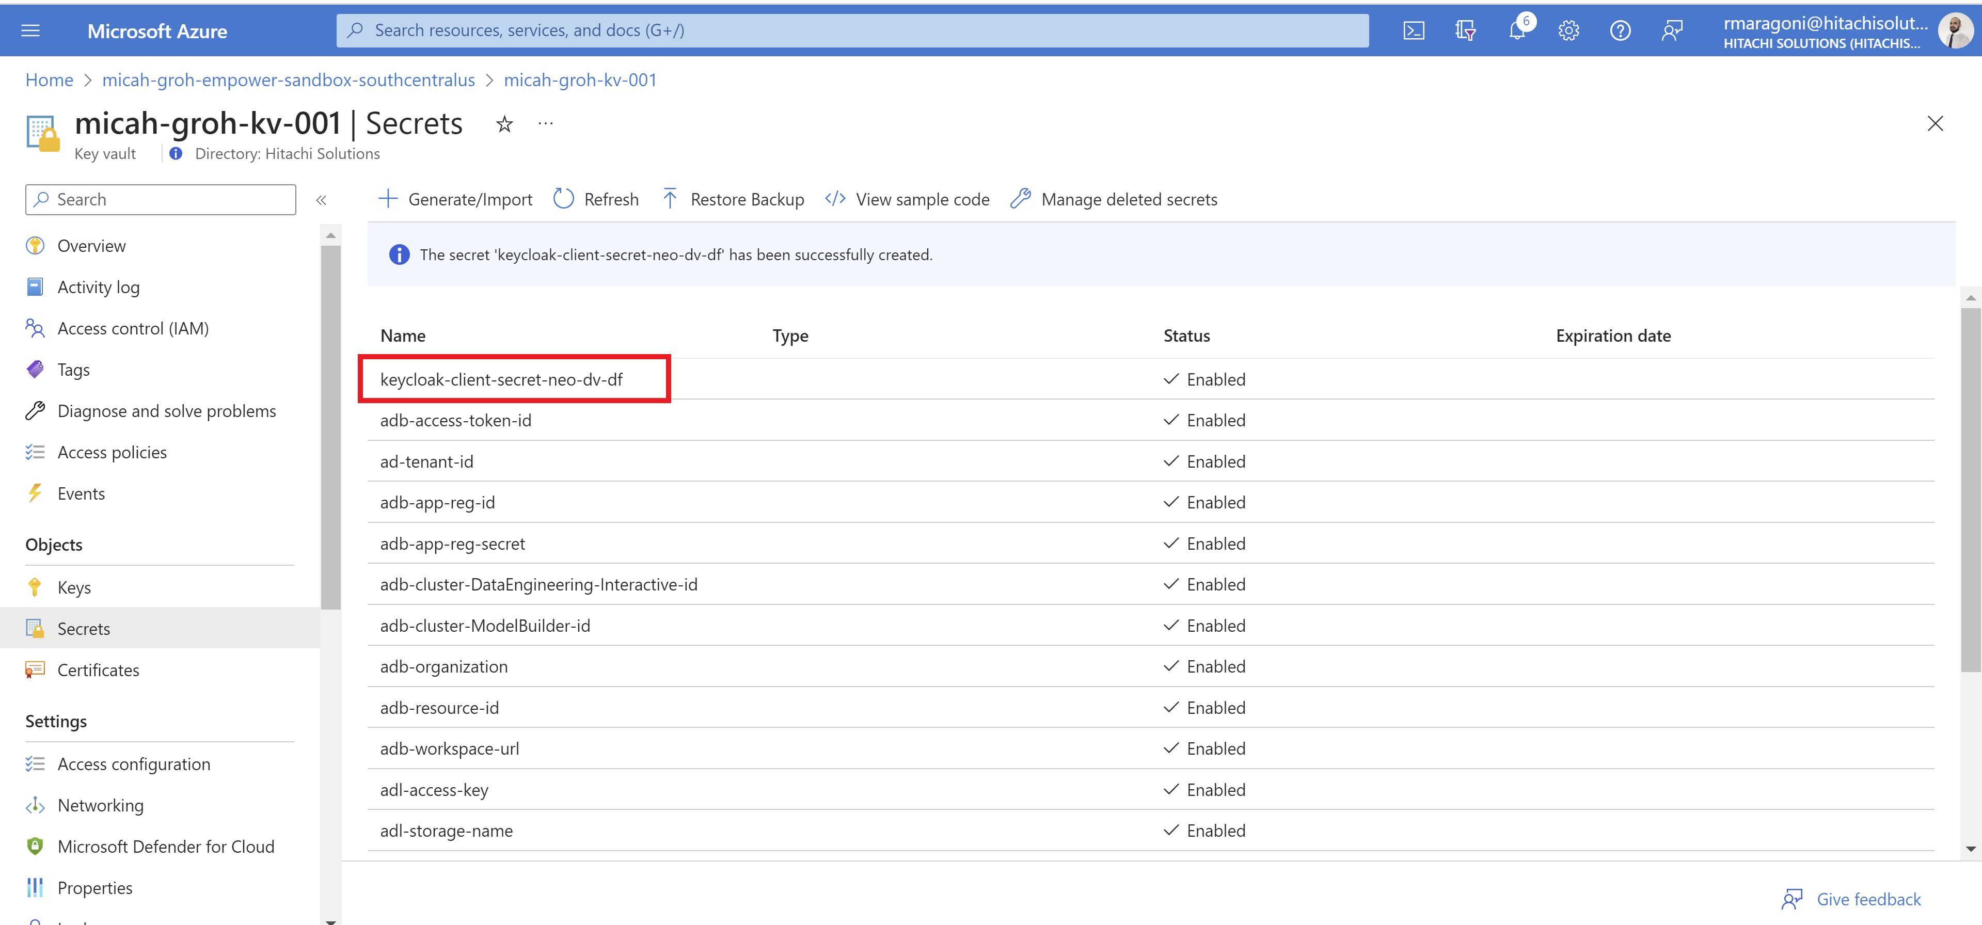Open the feedback icon in the top bar
The image size is (1982, 925).
[x=1671, y=31]
